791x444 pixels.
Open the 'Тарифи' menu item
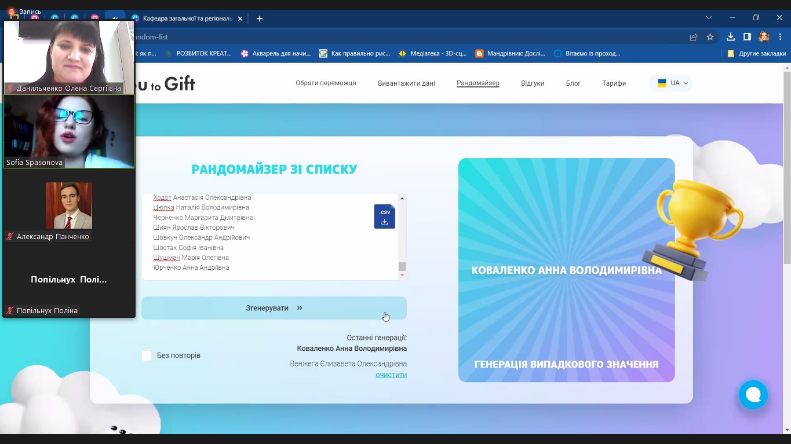coord(614,83)
